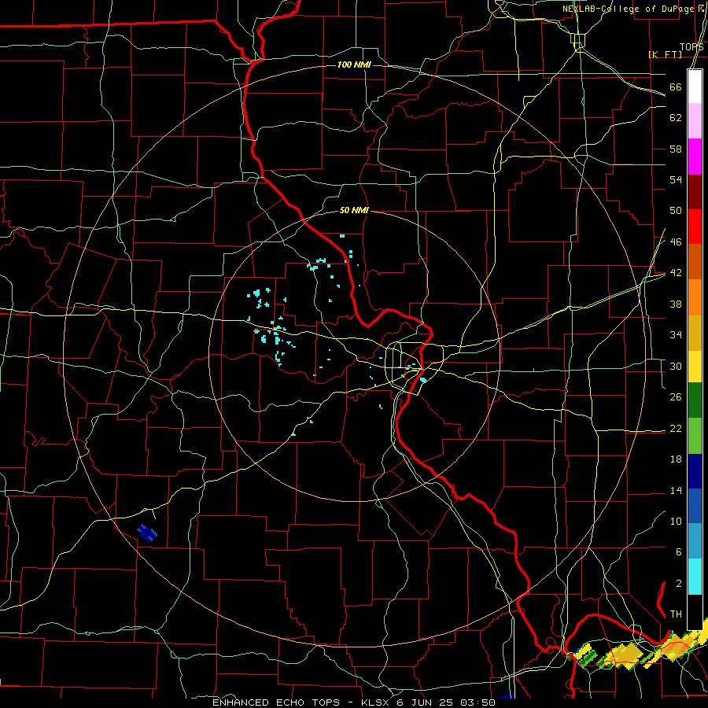Click the legend value 42
The width and height of the screenshot is (708, 708).
[676, 272]
